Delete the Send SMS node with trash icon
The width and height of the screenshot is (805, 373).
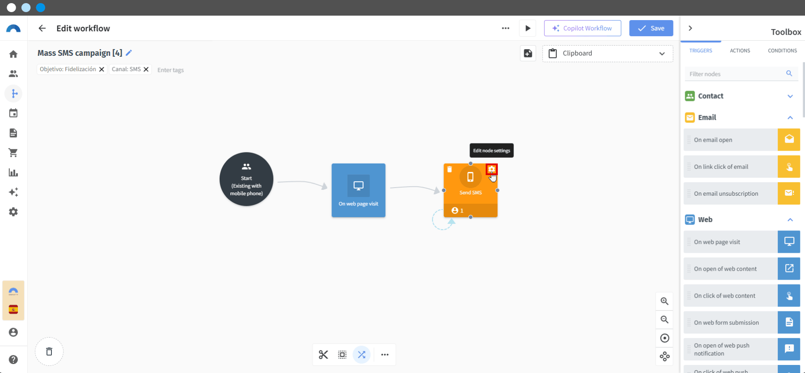point(449,169)
